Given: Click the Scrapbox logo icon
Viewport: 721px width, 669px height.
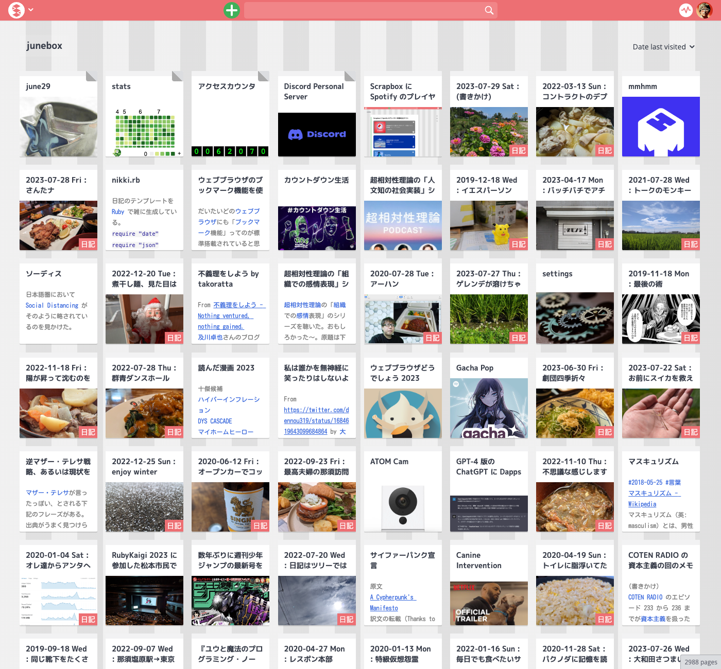Looking at the screenshot, I should point(16,10).
